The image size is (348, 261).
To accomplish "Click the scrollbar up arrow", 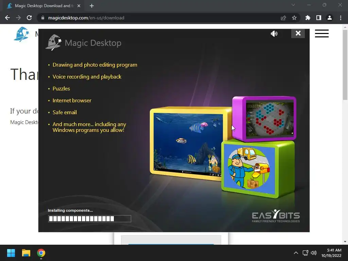I will (x=345, y=27).
